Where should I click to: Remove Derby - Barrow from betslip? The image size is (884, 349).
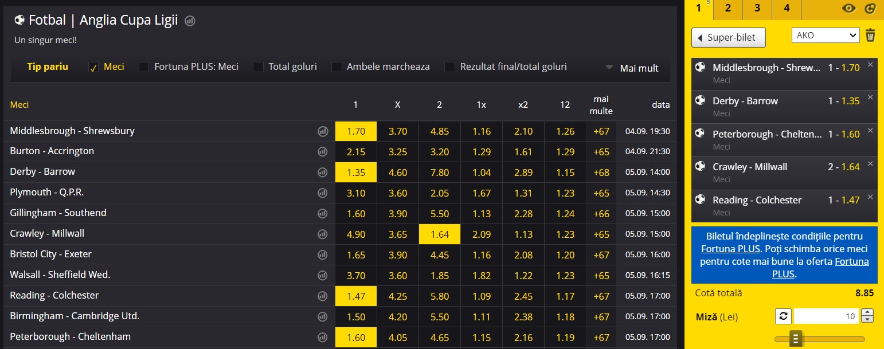[870, 97]
